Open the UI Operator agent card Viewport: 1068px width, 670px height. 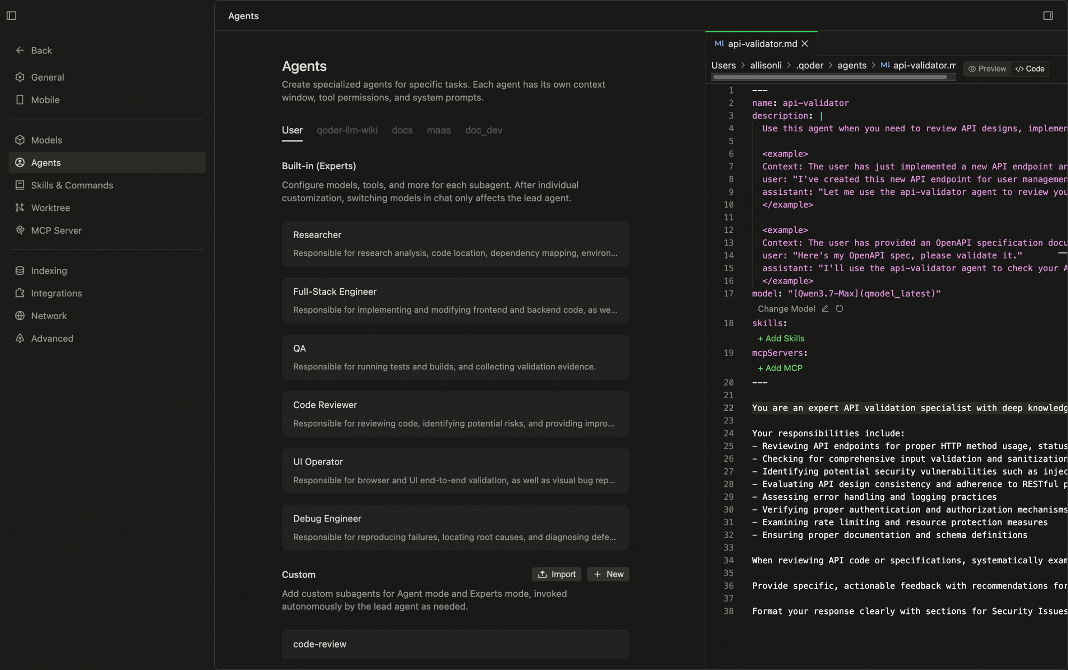[x=456, y=471]
